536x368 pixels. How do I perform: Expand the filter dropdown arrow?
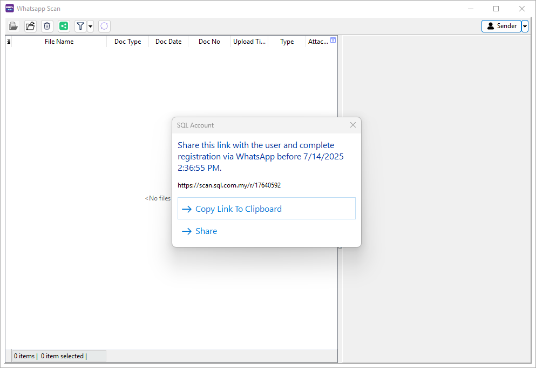click(x=91, y=26)
